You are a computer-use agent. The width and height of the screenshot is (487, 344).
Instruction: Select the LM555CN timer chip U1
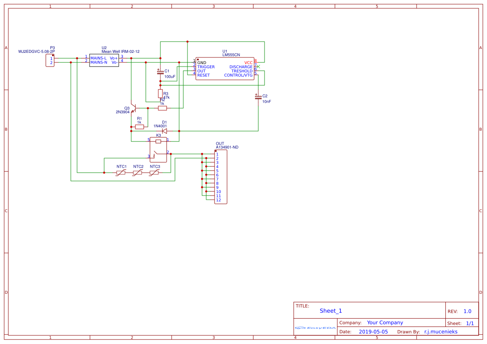[x=225, y=69]
